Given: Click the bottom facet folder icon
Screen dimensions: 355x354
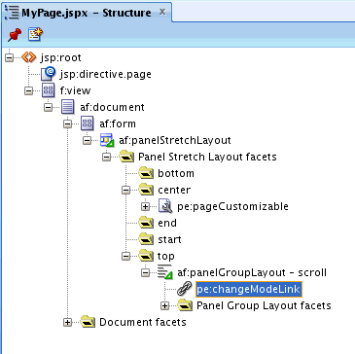Looking at the screenshot, I should pos(146,173).
